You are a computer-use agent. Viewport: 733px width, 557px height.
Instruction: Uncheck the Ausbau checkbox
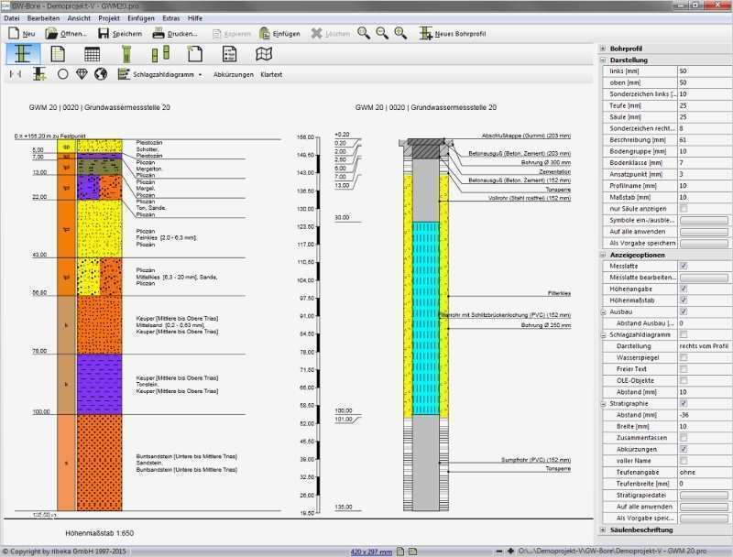click(x=684, y=311)
